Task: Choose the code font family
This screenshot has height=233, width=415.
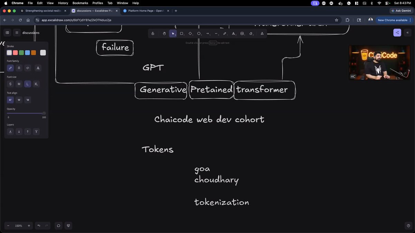Action: tap(28, 68)
